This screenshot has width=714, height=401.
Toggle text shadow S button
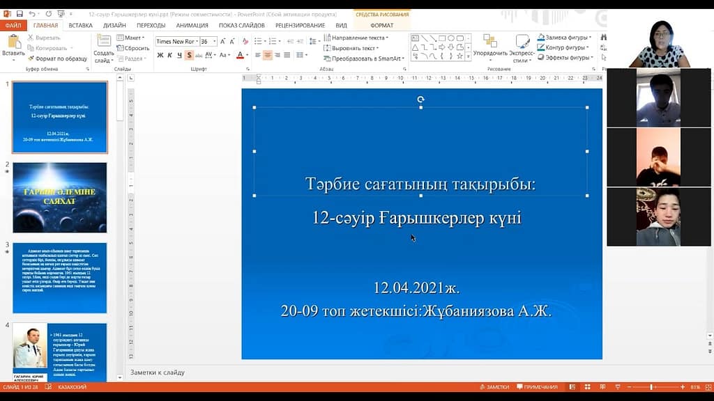[189, 55]
